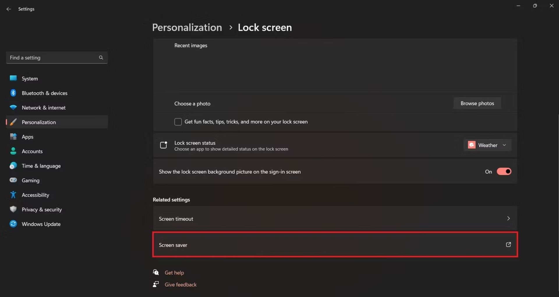Select the Network & internet Wi-Fi icon
This screenshot has height=297, width=559.
click(x=13, y=107)
